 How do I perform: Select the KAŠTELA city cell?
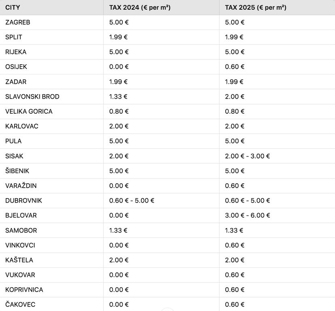(19, 260)
